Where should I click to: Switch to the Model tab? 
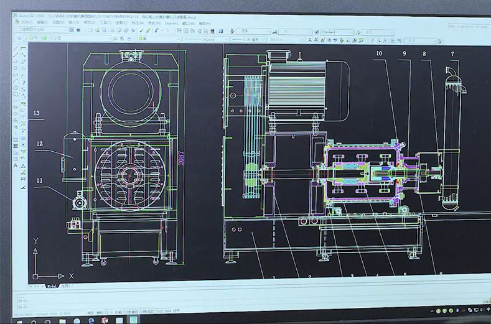[x=53, y=287]
